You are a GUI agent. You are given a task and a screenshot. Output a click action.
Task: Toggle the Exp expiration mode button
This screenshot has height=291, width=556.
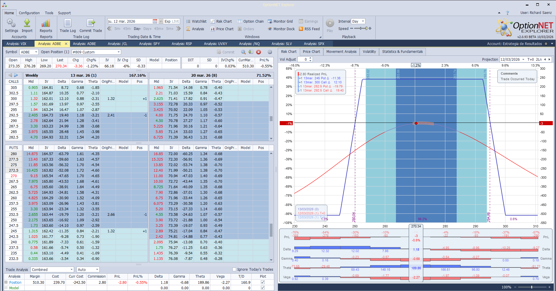(167, 21)
